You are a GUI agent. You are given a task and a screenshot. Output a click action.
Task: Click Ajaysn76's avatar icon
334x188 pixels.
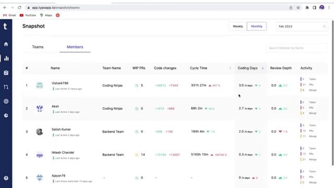(40, 178)
